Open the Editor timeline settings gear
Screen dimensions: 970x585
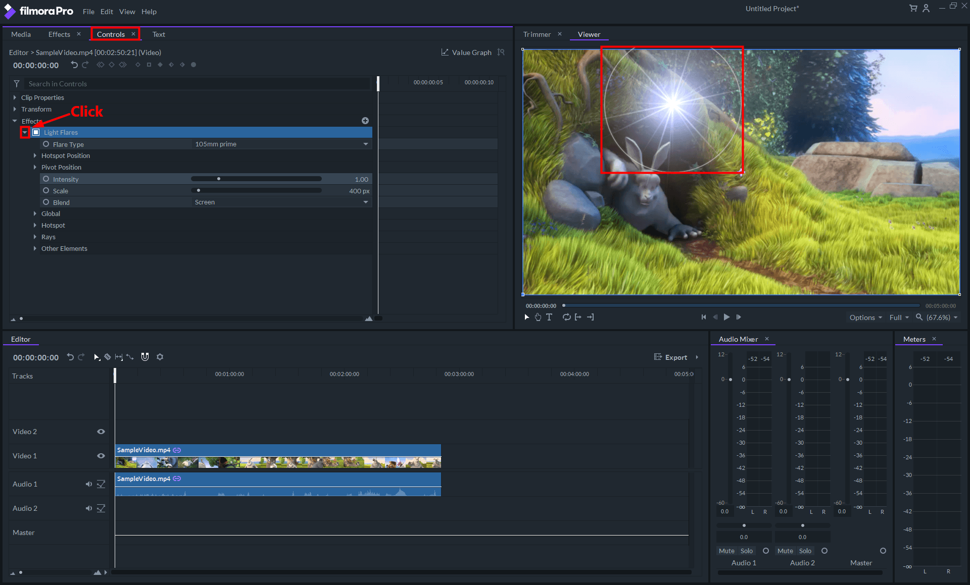pyautogui.click(x=160, y=357)
